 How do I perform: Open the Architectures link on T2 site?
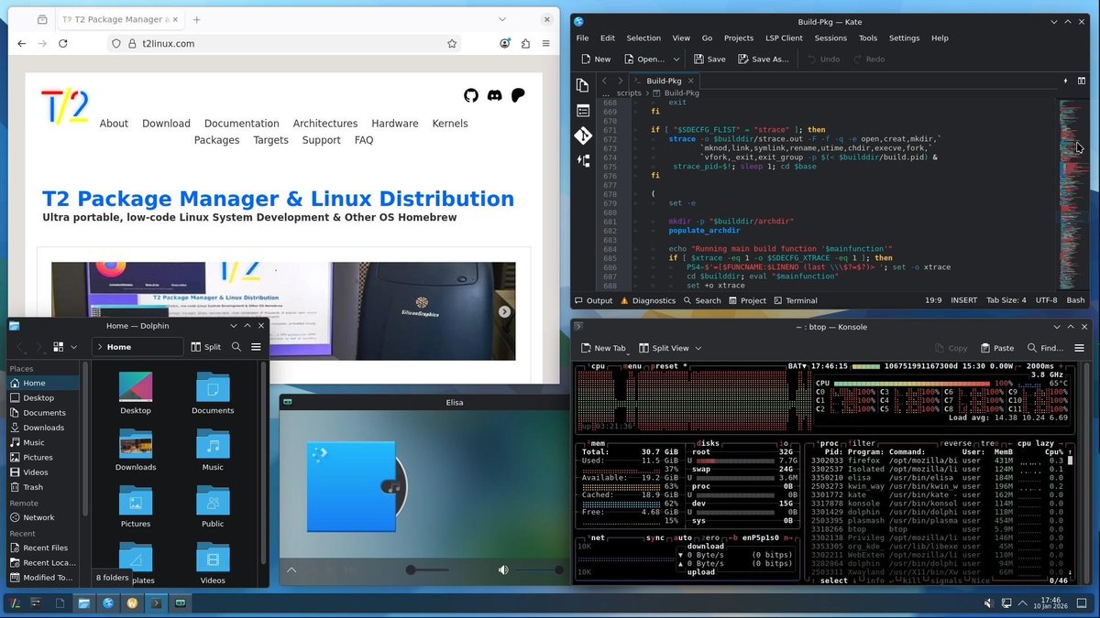point(325,124)
